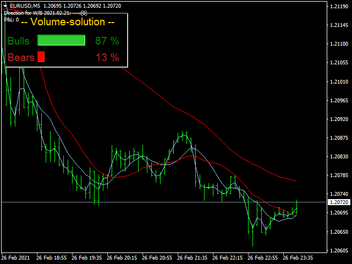Click the '26 Feb 18:55' time axis label

[x=51, y=258]
